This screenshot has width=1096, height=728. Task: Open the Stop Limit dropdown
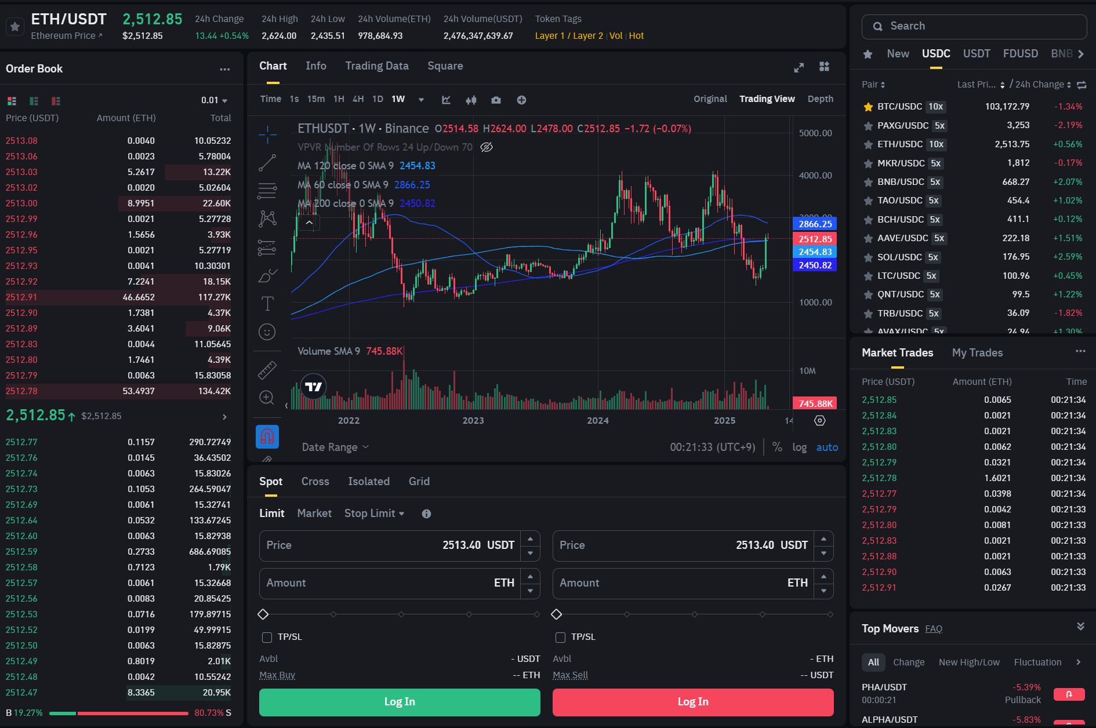point(375,514)
